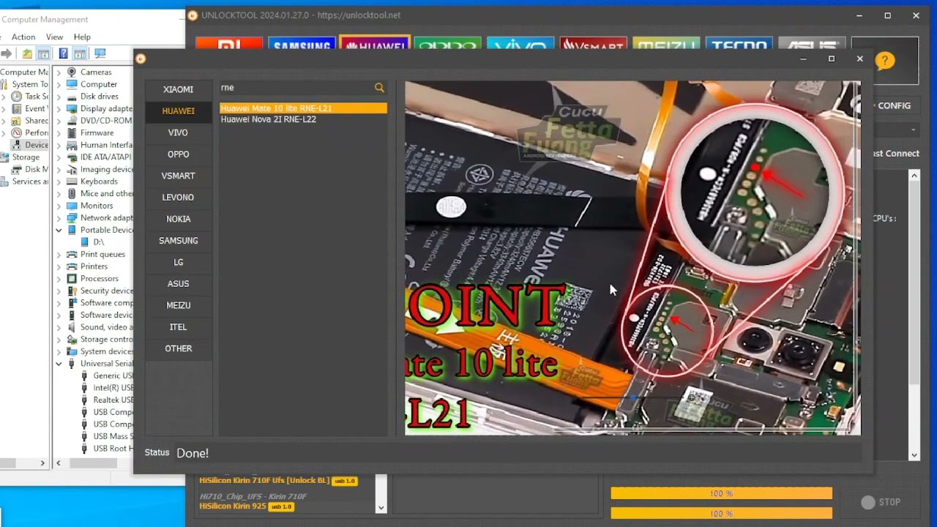The width and height of the screenshot is (937, 527).
Task: Click the search magnifier icon in model filter
Action: (379, 88)
